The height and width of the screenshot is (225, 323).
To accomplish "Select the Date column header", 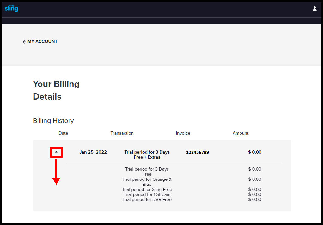I will coord(63,133).
